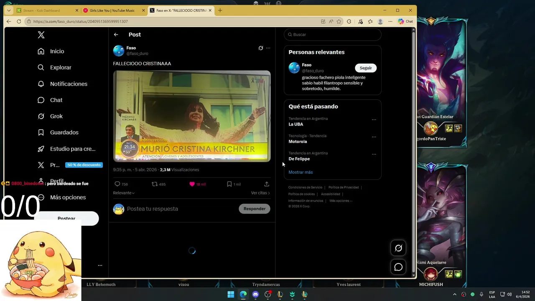Screen dimensions: 535x301
Task: Open browser extensions icon
Action: pos(349,21)
